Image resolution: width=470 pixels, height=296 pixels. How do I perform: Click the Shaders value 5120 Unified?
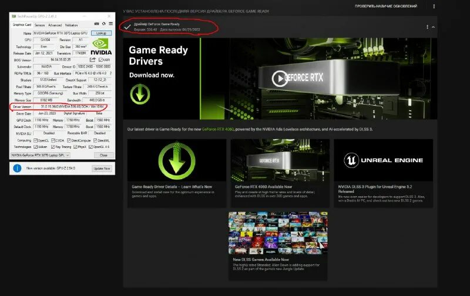tap(48, 80)
